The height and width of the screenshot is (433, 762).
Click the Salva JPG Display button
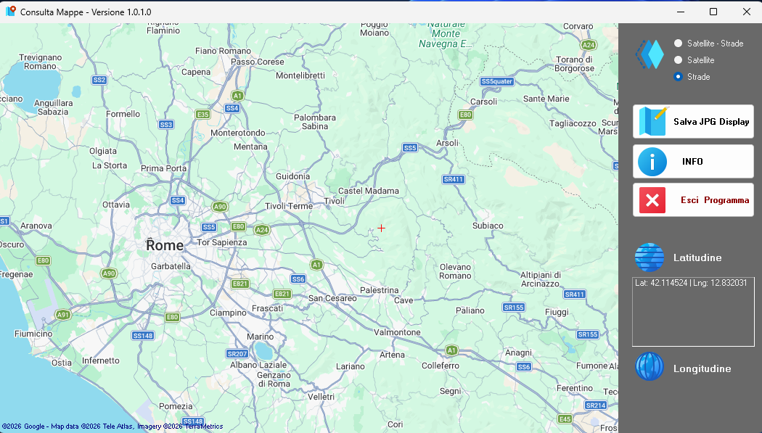[x=693, y=121]
